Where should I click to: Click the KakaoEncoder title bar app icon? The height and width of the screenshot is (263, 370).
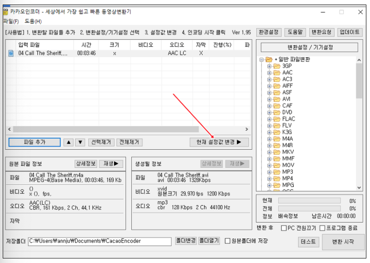(x=5, y=11)
